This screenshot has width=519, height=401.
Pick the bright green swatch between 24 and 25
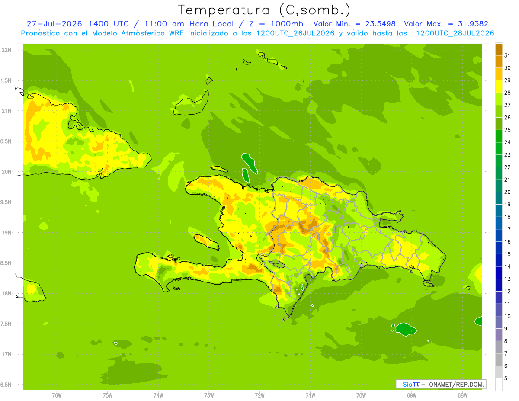pos(499,136)
